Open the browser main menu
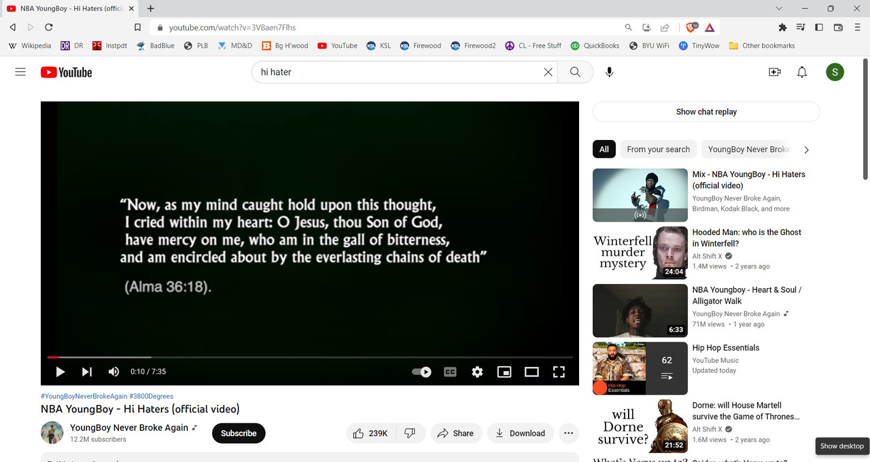 pyautogui.click(x=856, y=27)
